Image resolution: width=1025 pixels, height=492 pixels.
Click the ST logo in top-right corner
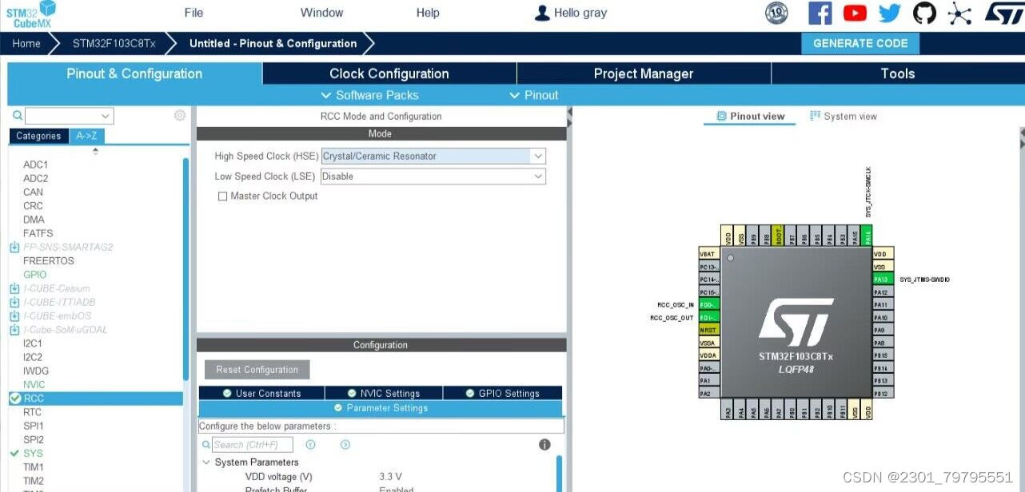pos(1003,13)
